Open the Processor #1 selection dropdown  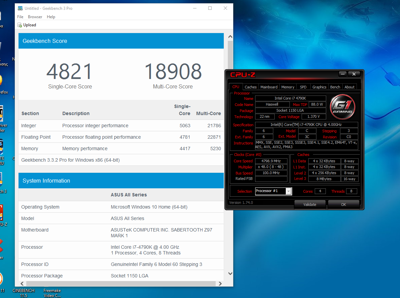click(x=288, y=191)
